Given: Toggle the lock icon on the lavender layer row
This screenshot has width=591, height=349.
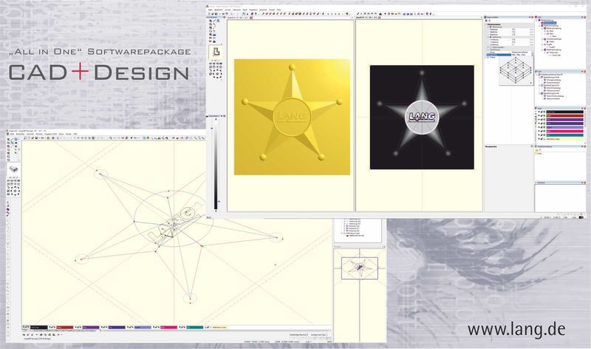Looking at the screenshot, I should click(542, 127).
